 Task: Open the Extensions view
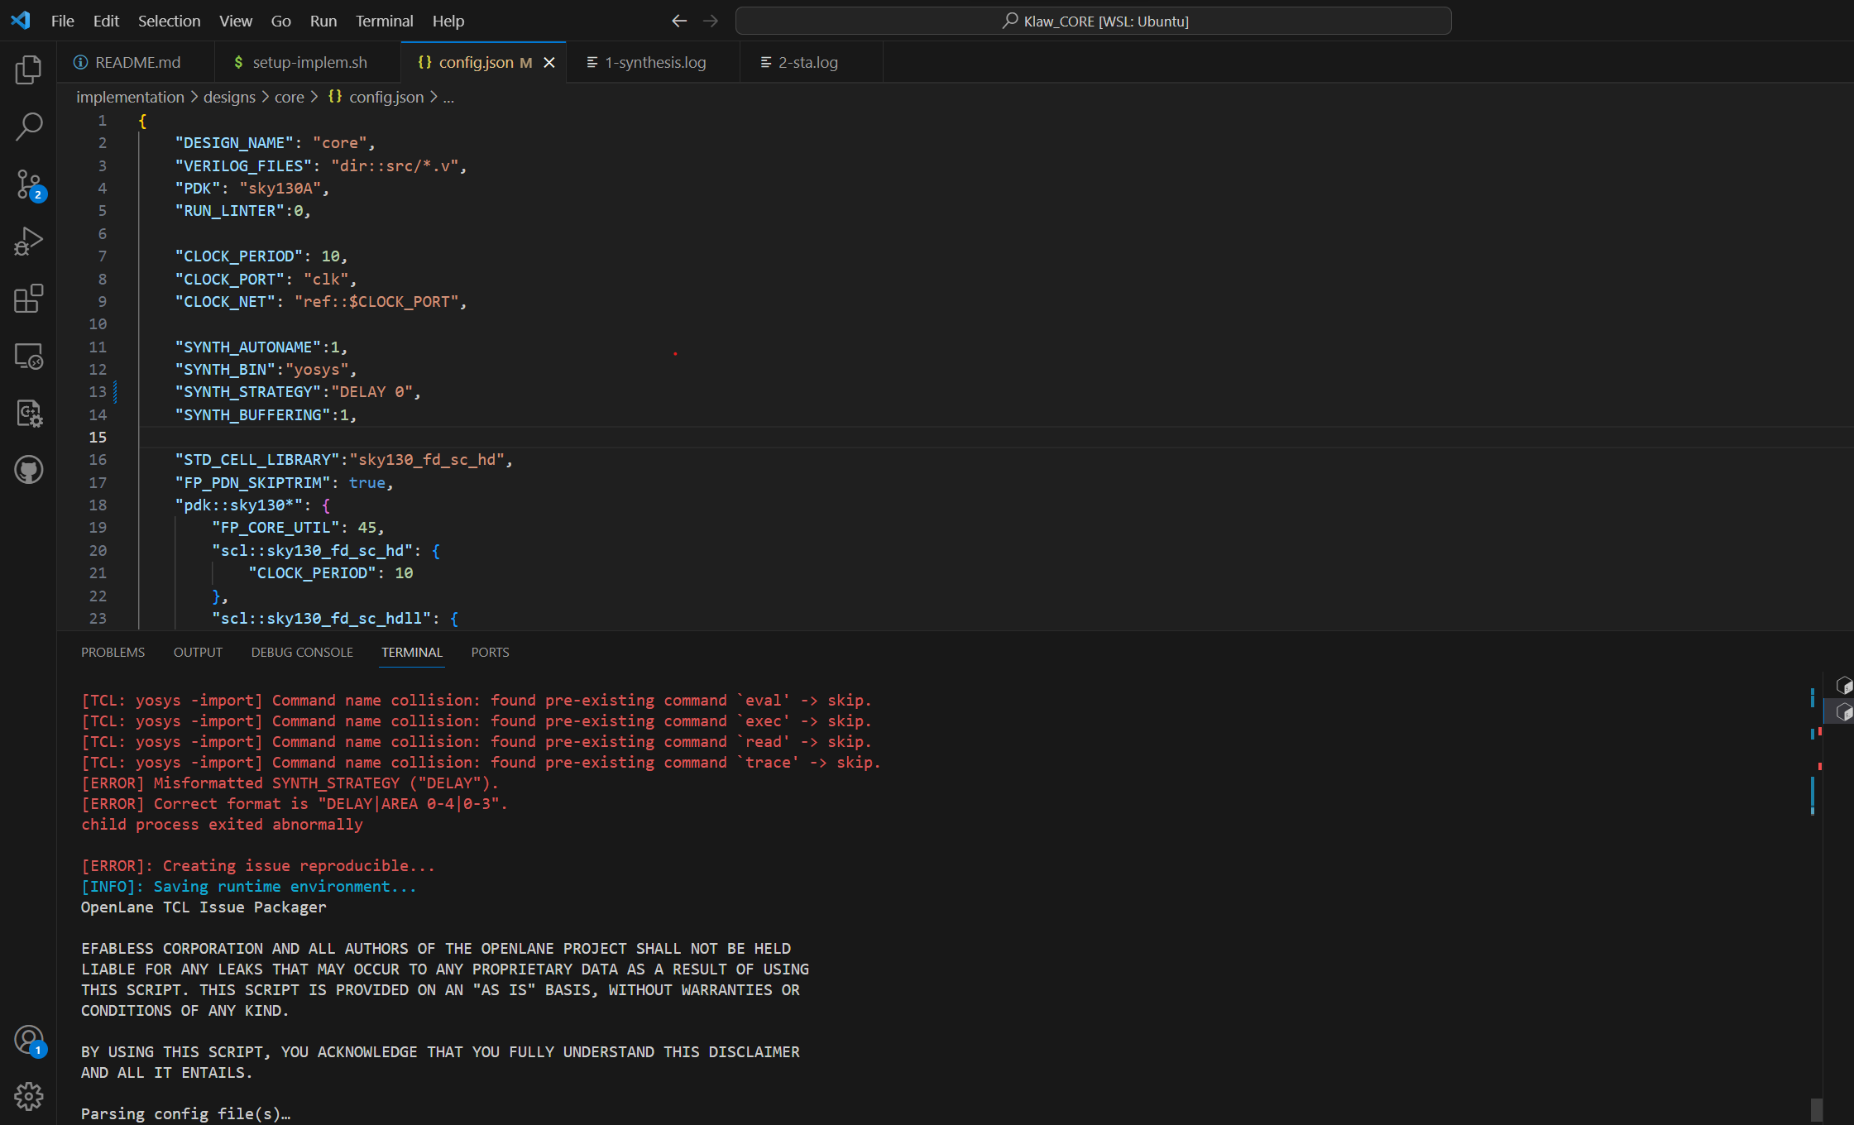coord(28,299)
